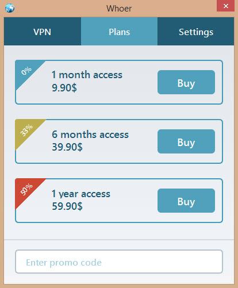Click the 39.90$ price text

click(x=67, y=147)
